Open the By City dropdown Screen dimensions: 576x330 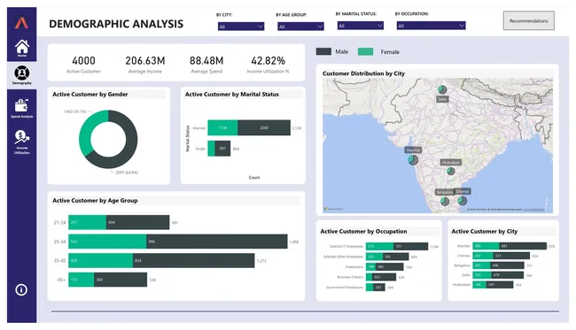(x=241, y=27)
